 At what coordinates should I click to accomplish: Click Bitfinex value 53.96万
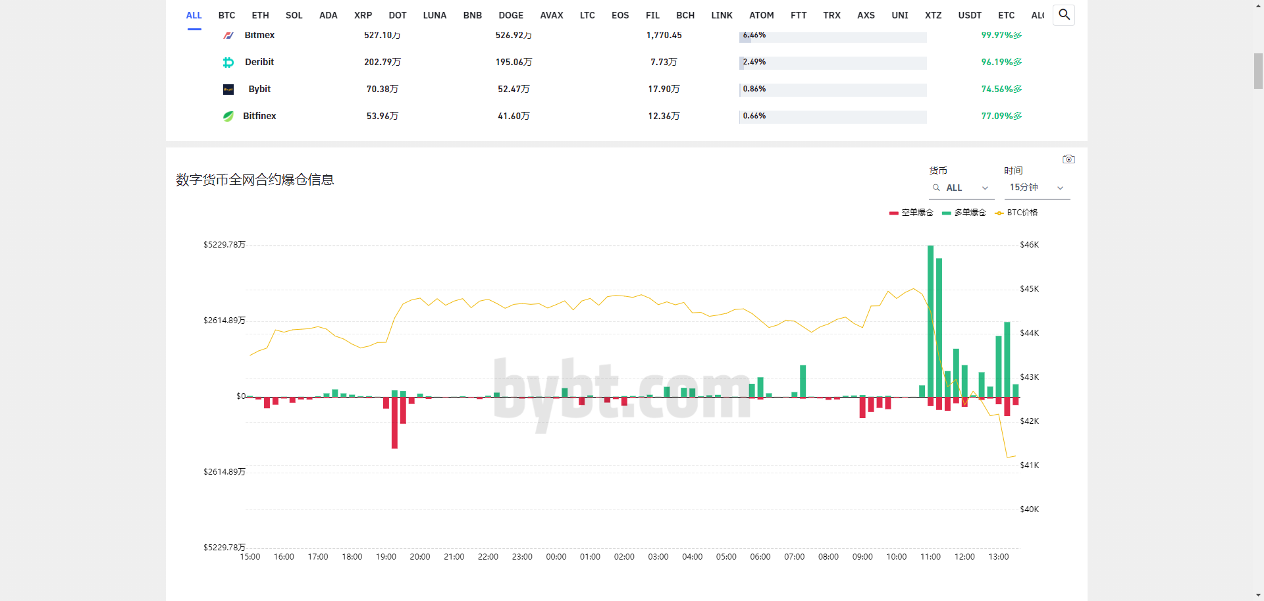[382, 116]
